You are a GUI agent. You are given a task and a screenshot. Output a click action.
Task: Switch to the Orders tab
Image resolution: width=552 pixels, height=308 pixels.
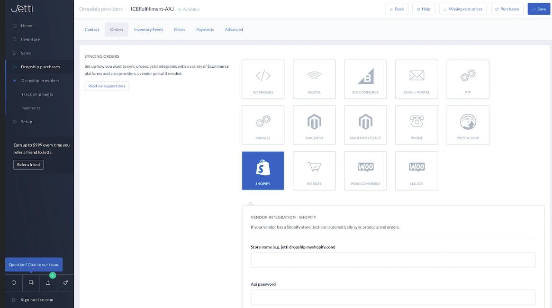pyautogui.click(x=117, y=29)
